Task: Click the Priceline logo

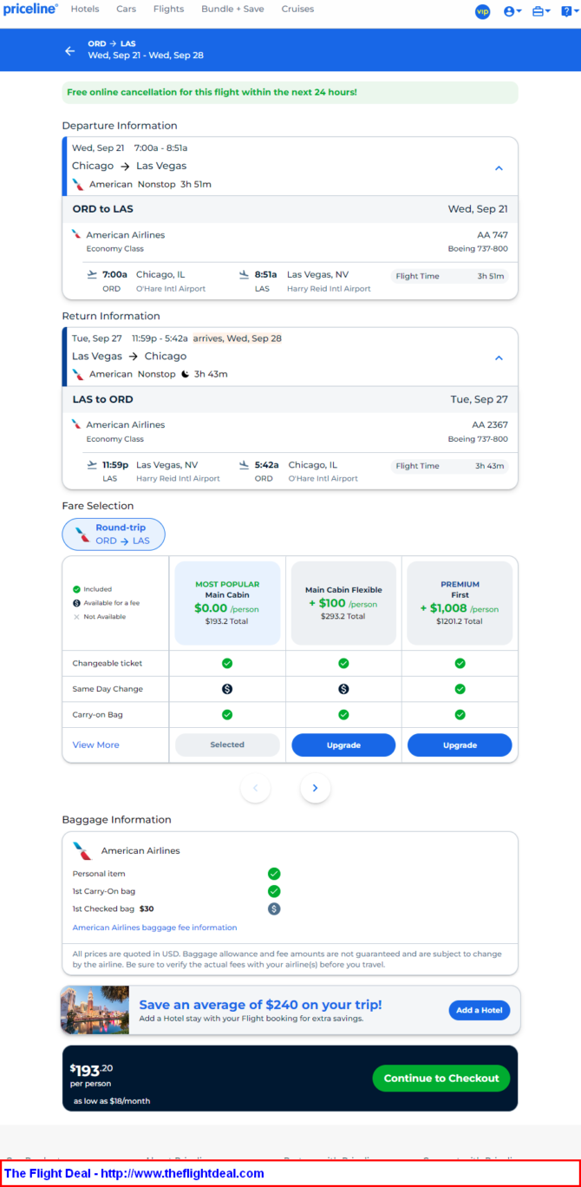Action: pyautogui.click(x=30, y=10)
